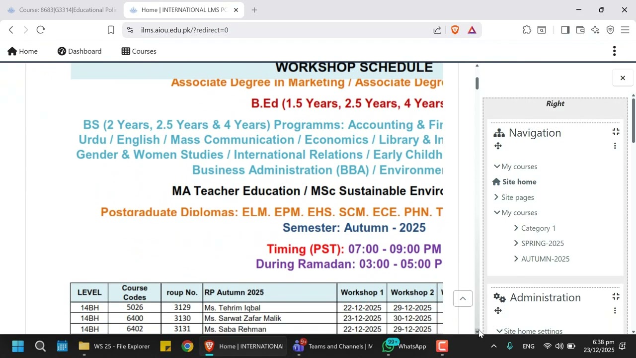Open Windows Start menu
Viewport: 636px width, 358px height.
point(18,346)
